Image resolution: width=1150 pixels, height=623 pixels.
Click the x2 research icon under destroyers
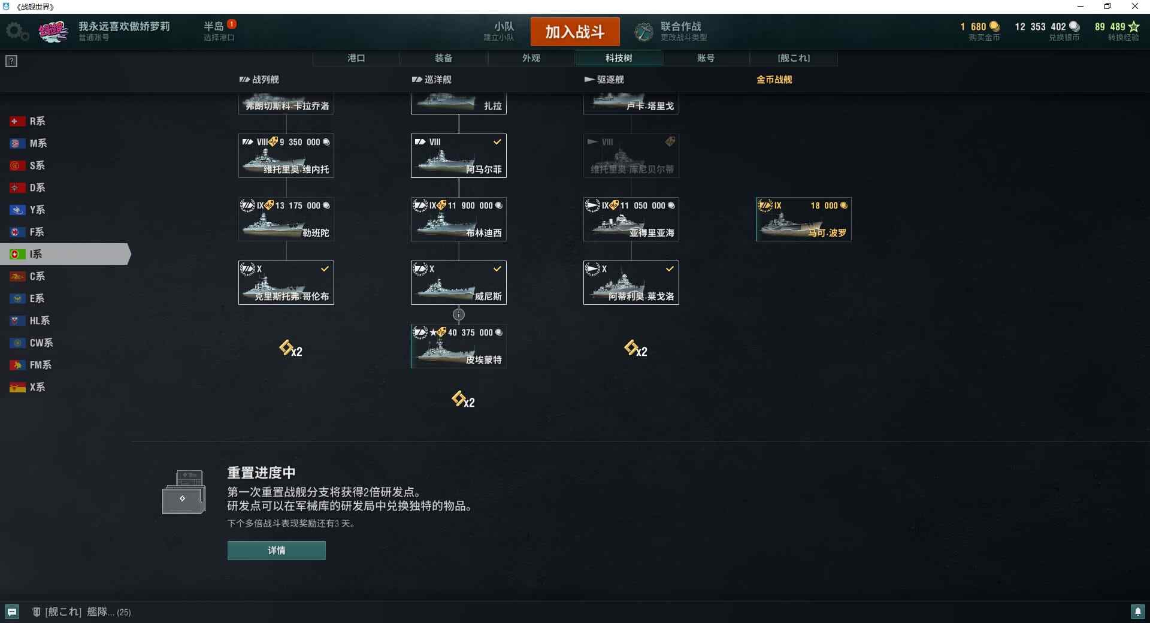pos(635,349)
